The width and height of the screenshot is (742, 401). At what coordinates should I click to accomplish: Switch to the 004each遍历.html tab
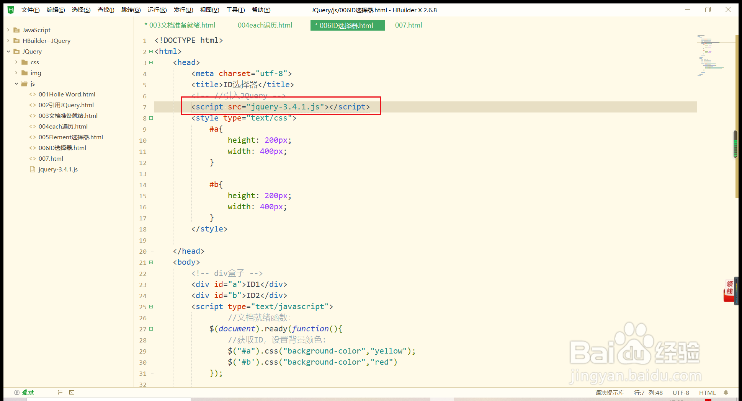[x=265, y=25]
